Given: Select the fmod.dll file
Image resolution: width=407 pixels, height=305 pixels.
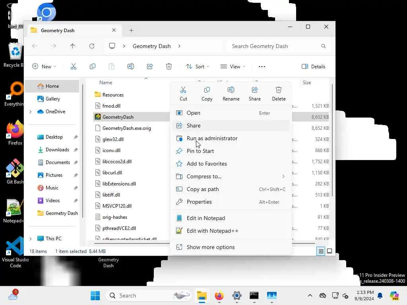Looking at the screenshot, I should tap(111, 106).
